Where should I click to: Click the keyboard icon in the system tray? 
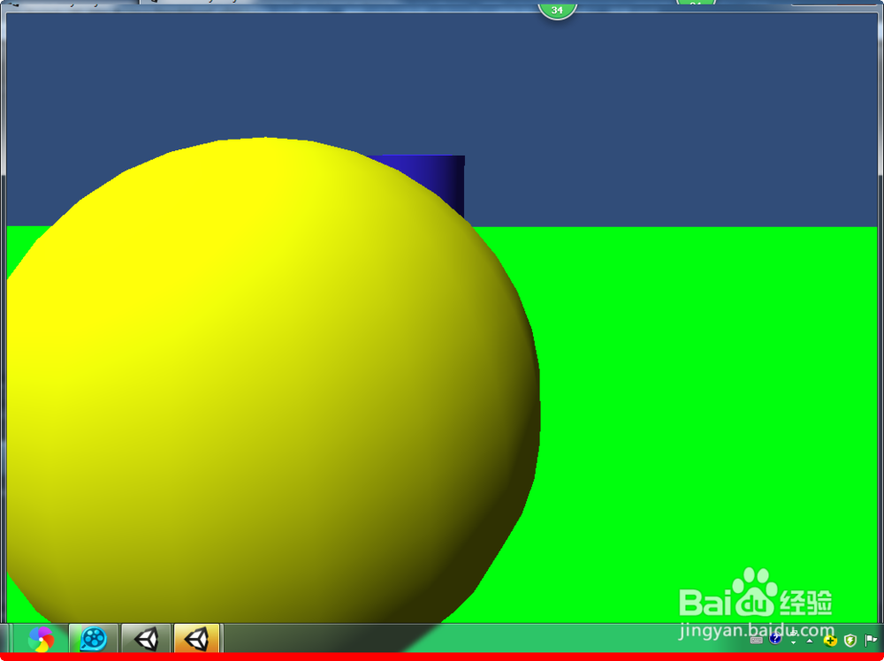click(757, 640)
